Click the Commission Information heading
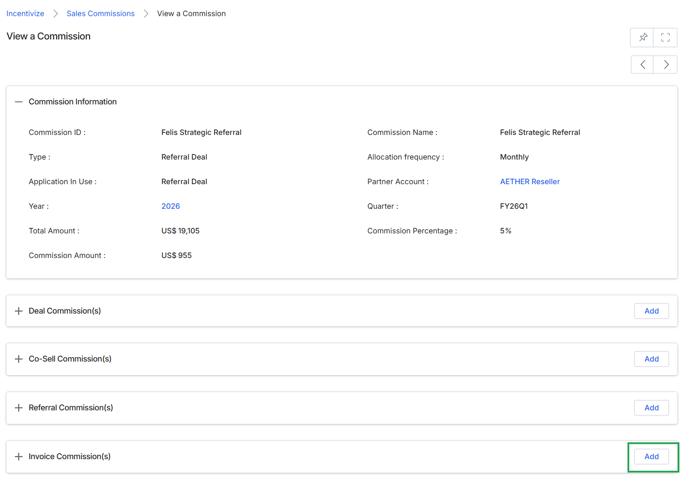685x488 pixels. [x=73, y=102]
